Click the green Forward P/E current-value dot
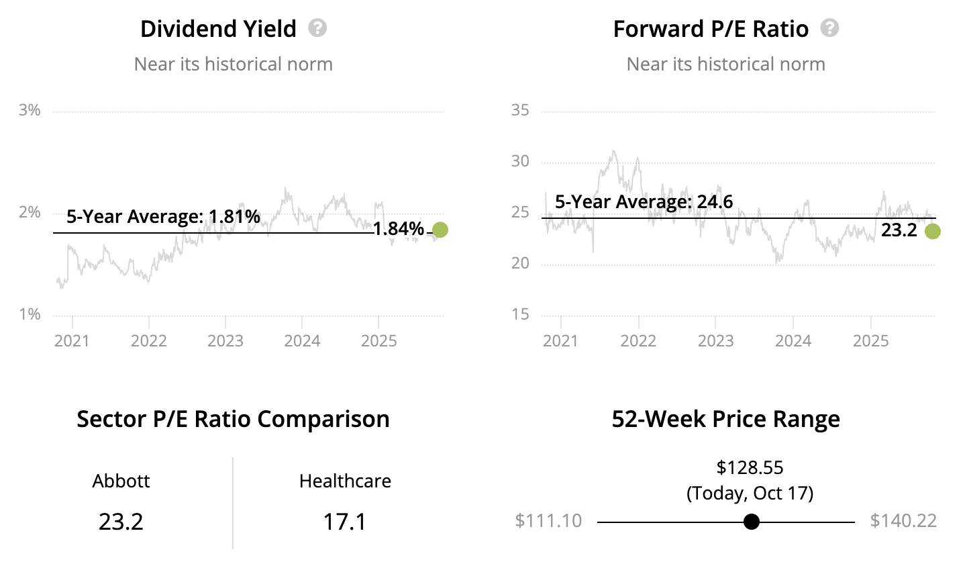The width and height of the screenshot is (965, 568). [x=933, y=232]
